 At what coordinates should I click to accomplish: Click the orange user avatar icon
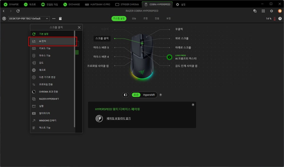pyautogui.click(x=280, y=11)
